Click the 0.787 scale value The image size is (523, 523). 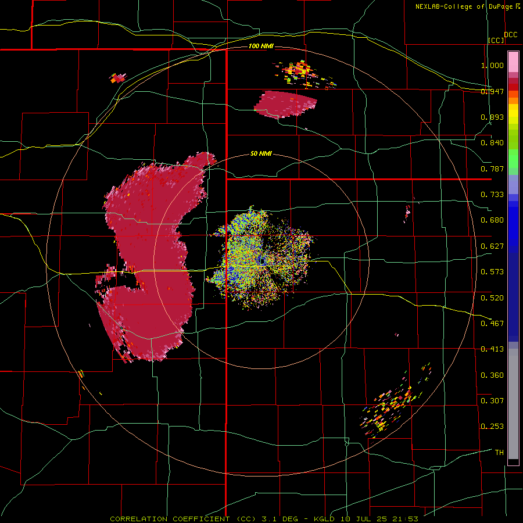point(492,169)
